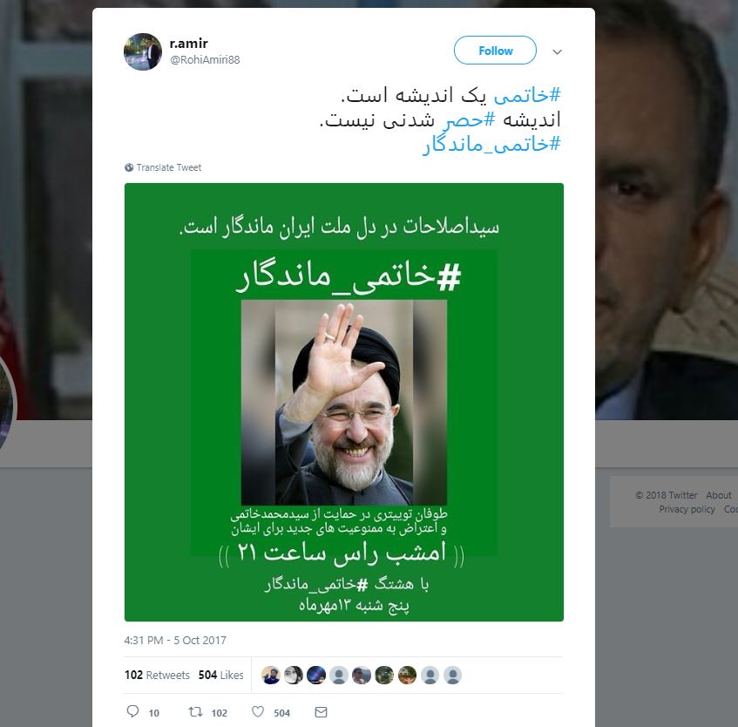Open first liker's avatar in the row

point(271,676)
